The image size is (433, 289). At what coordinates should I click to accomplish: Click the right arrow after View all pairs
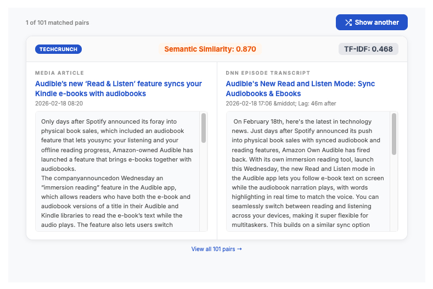coord(239,249)
